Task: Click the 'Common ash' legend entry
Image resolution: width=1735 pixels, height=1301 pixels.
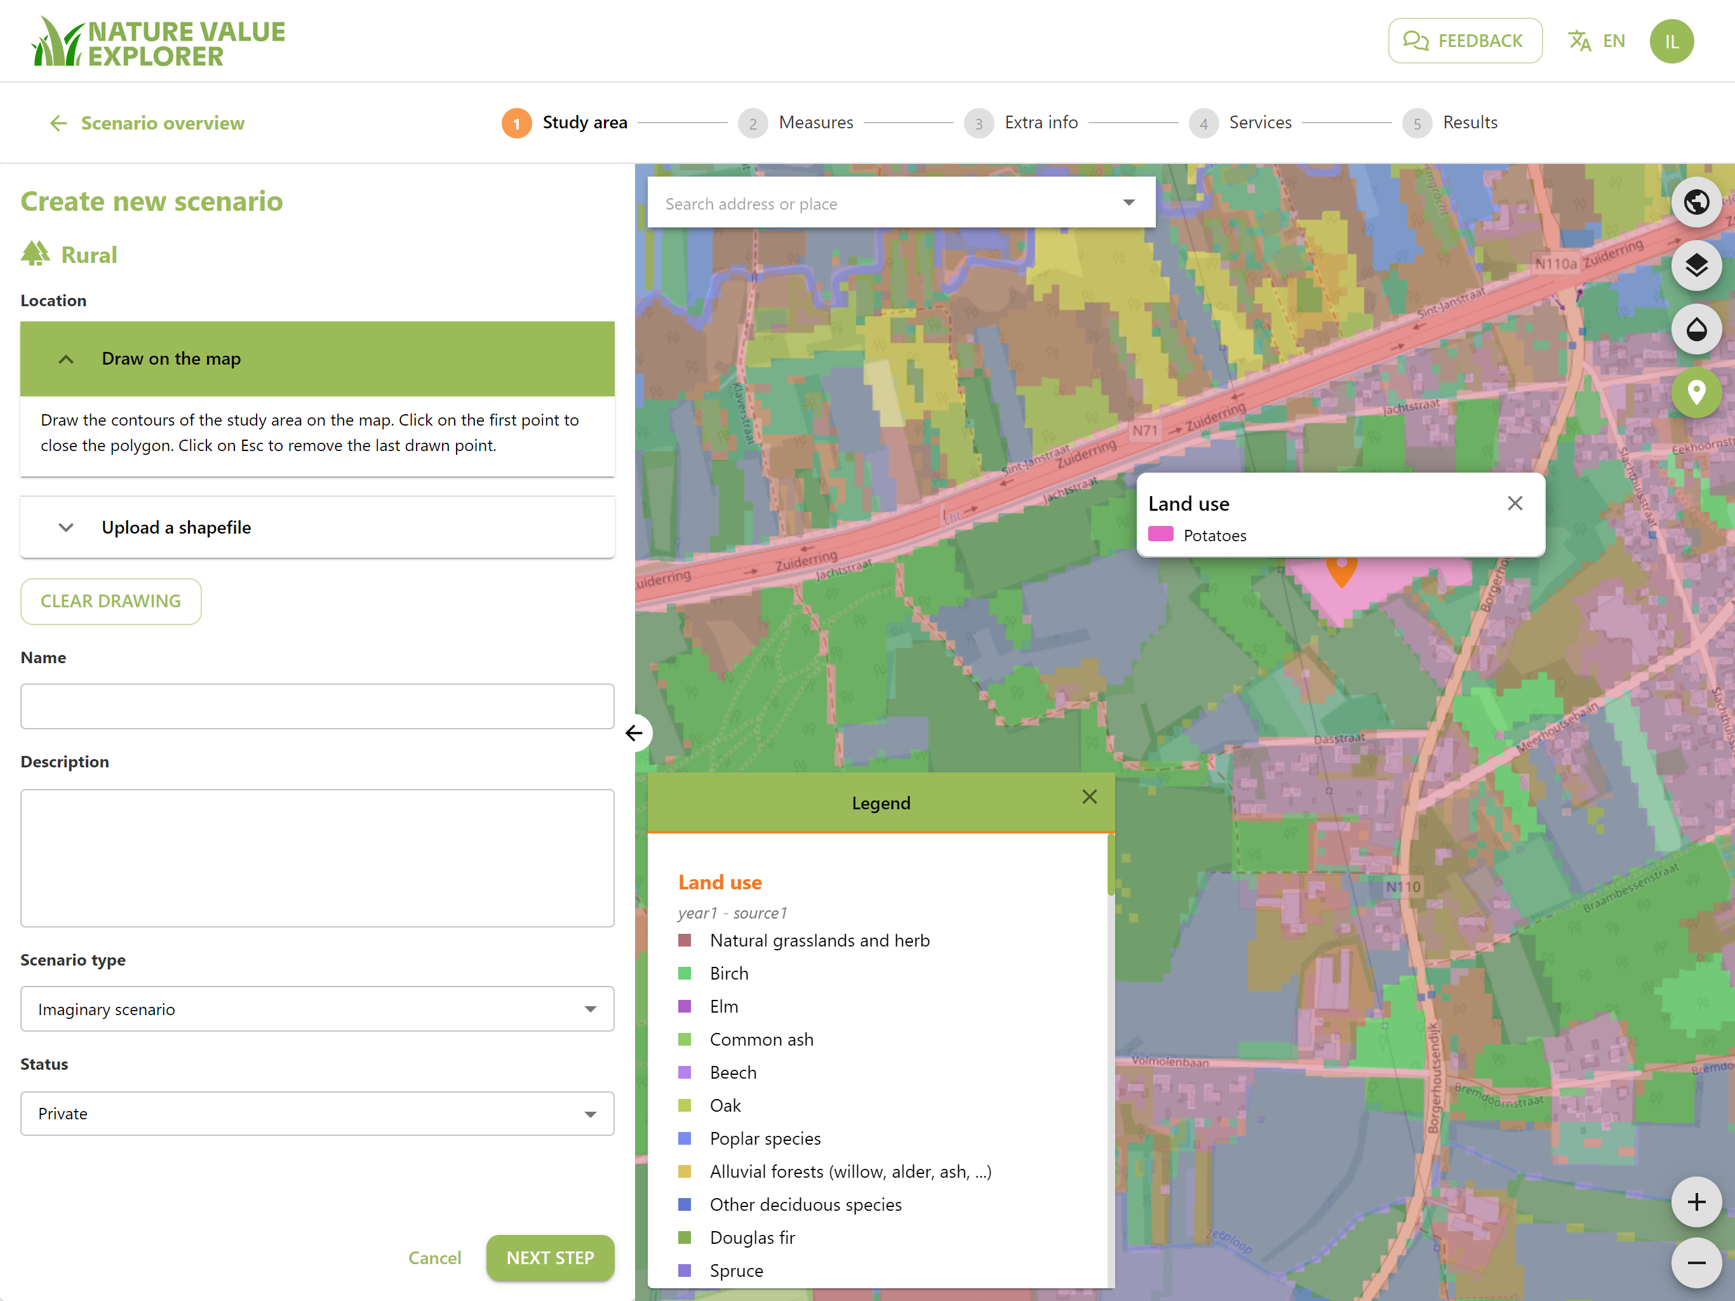Action: point(761,1039)
